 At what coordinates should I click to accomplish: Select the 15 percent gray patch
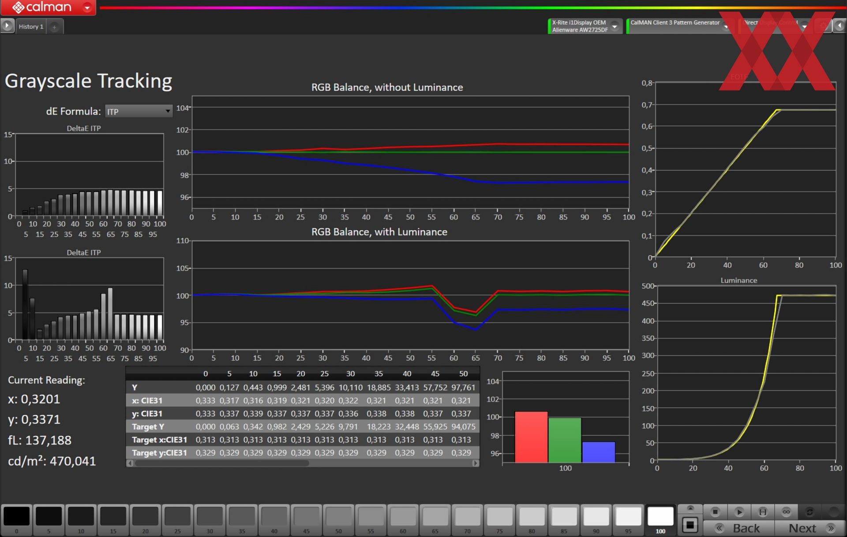(113, 519)
